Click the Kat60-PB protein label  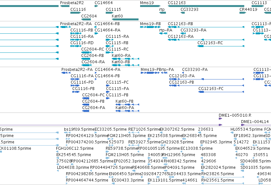click(125, 101)
